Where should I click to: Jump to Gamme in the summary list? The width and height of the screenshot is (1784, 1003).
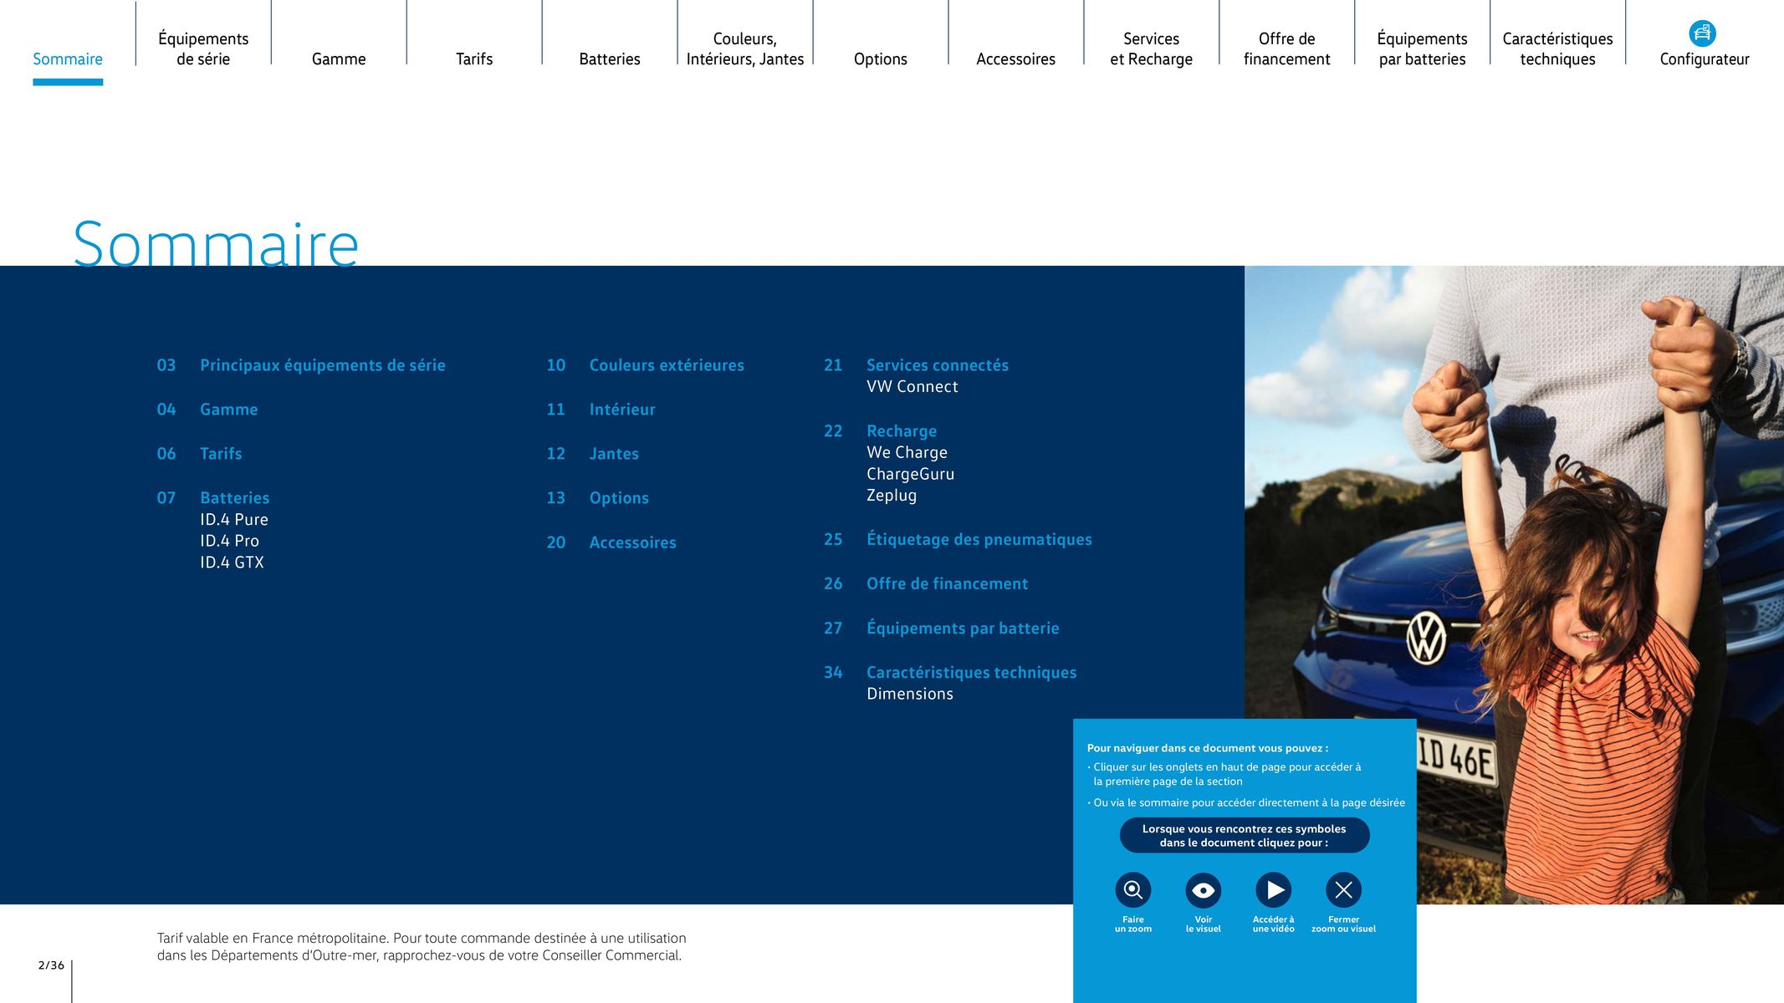229,410
